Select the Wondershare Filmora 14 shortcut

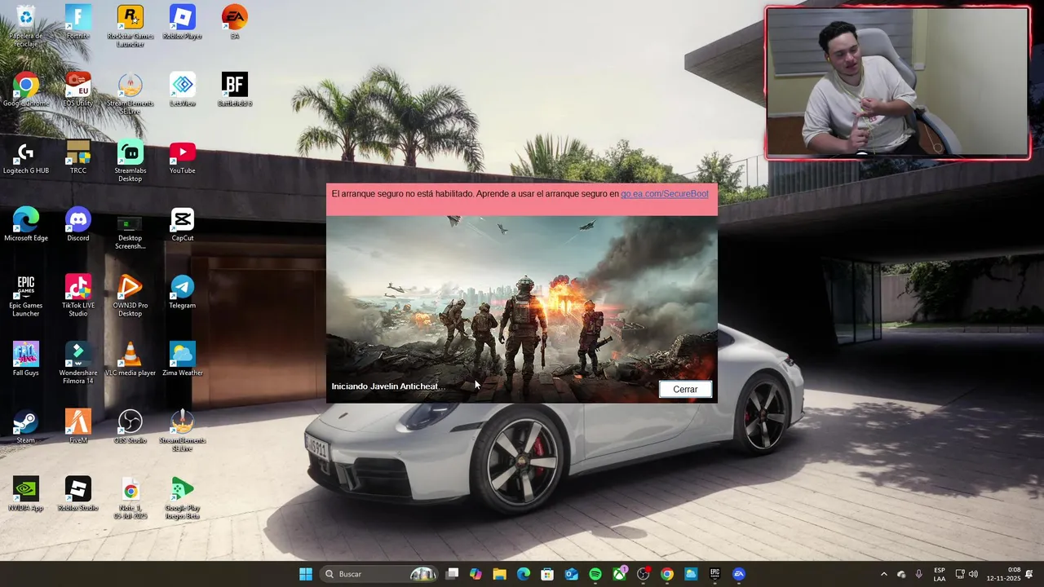tap(77, 364)
